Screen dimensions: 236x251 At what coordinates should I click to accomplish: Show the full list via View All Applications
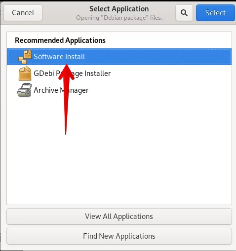click(x=119, y=216)
